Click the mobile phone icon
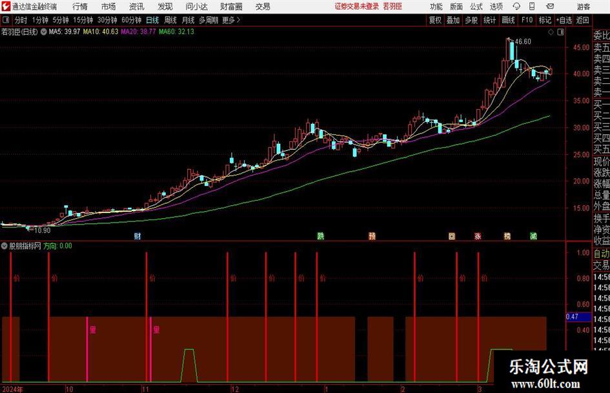This screenshot has width=610, height=393. tap(532, 6)
